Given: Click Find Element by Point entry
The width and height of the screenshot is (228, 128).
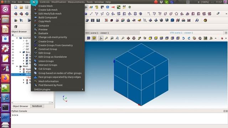Looking at the screenshot, I should 50,85.
